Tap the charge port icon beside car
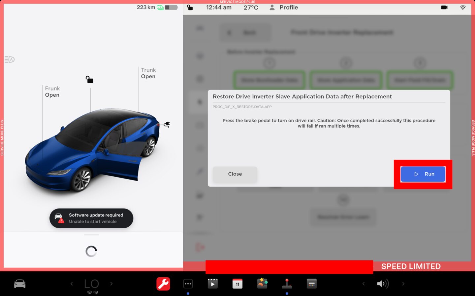Image resolution: width=475 pixels, height=296 pixels. [x=167, y=125]
